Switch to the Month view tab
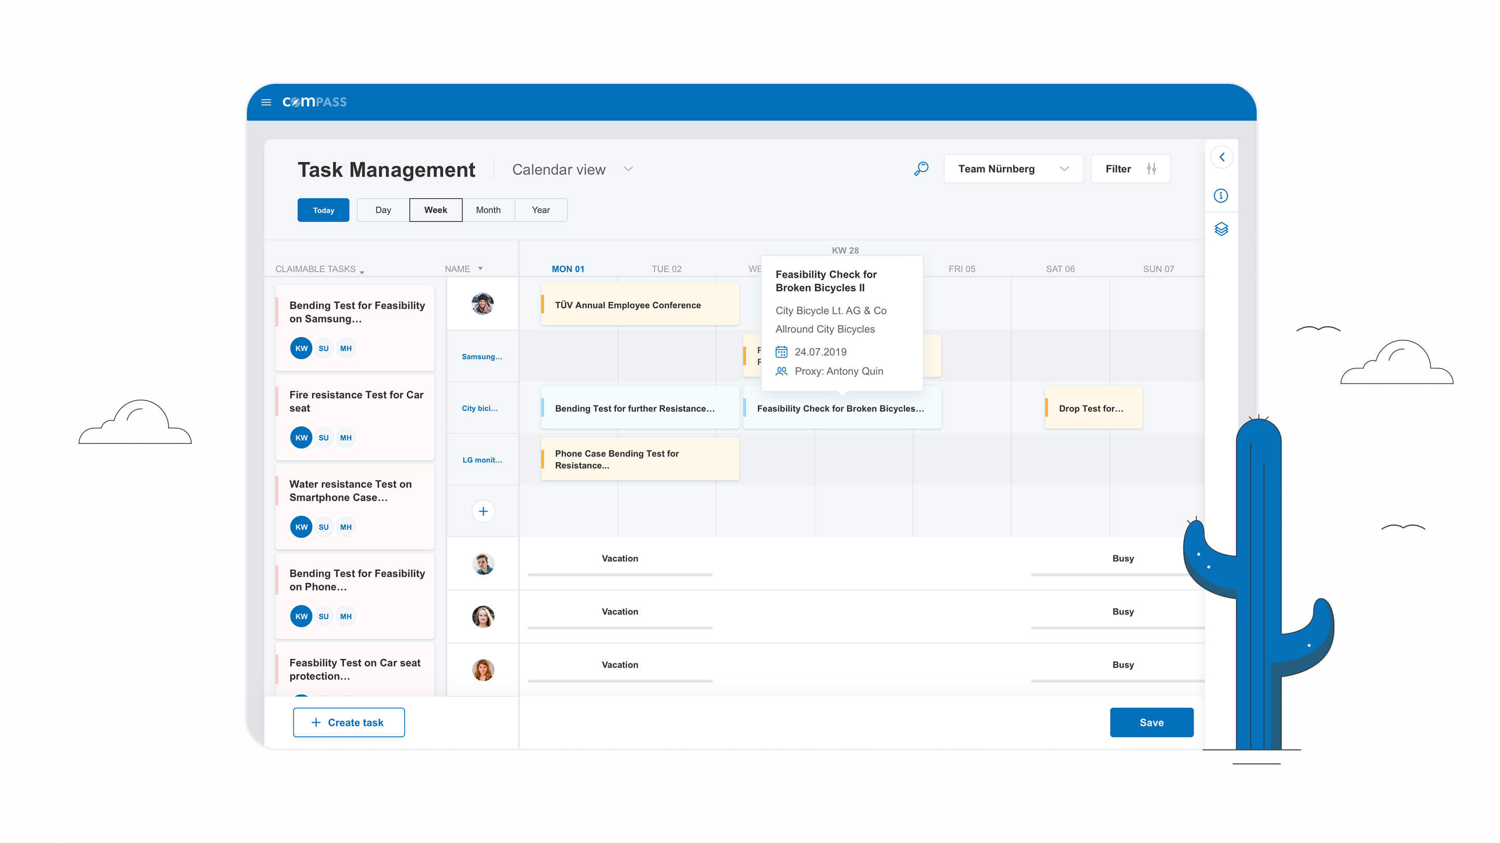Viewport: 1500px width, 843px height. pyautogui.click(x=488, y=210)
